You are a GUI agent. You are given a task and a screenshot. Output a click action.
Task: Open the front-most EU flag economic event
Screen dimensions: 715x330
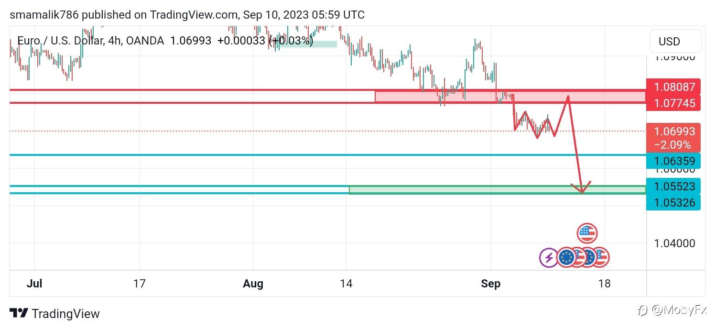[567, 258]
